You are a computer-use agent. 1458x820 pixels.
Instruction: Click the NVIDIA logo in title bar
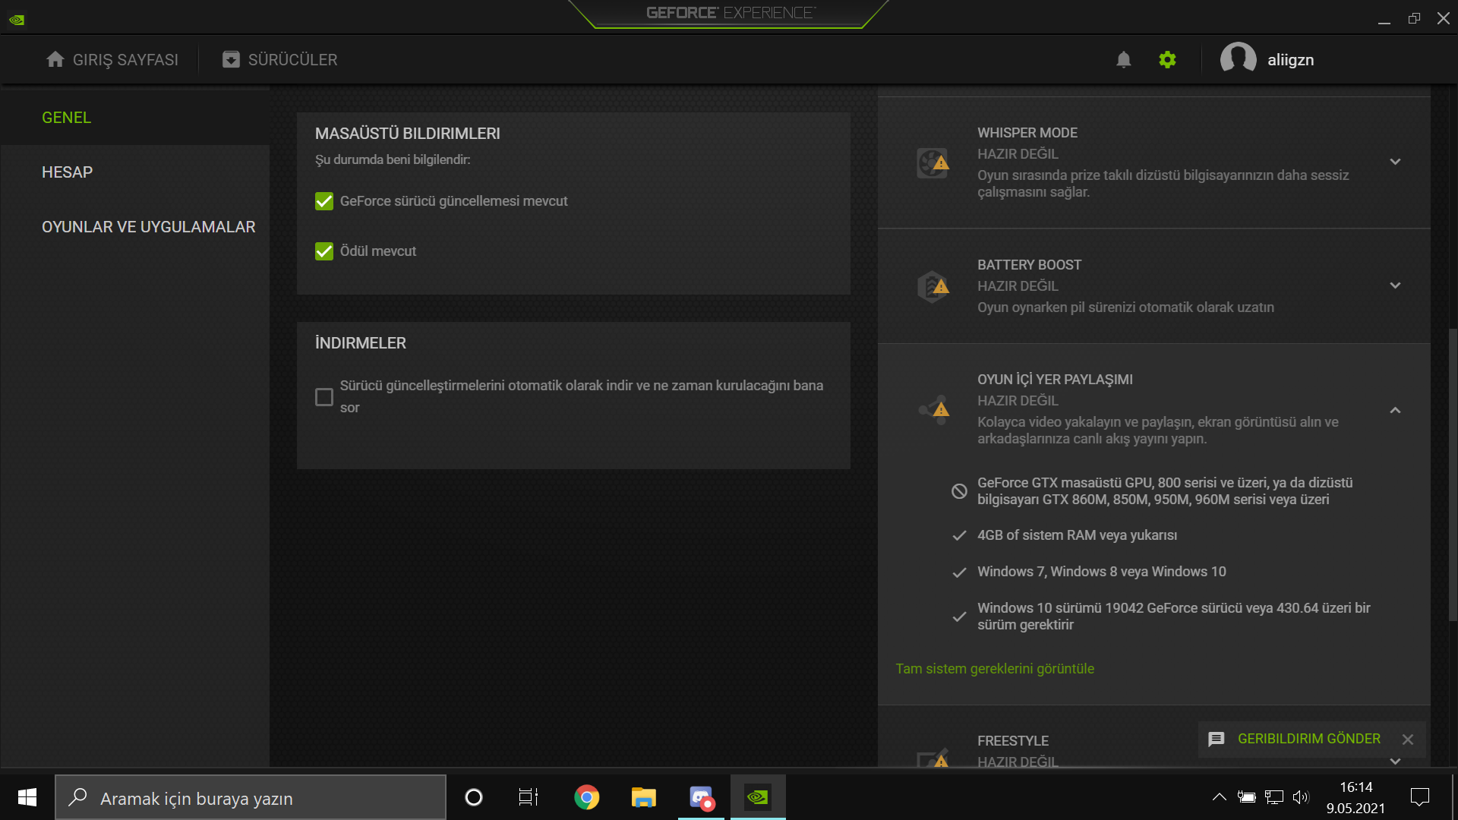pos(17,20)
